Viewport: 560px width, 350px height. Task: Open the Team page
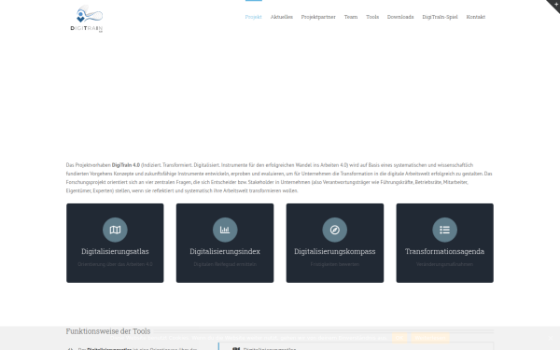351,17
